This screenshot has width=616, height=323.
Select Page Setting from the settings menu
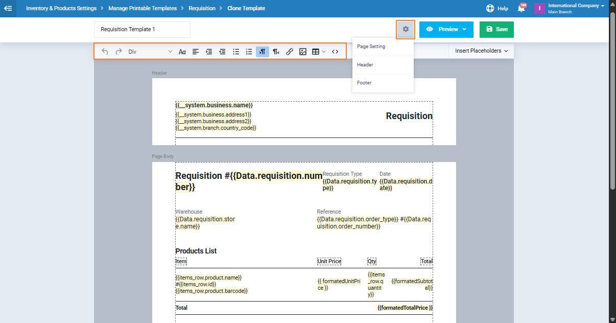click(371, 47)
